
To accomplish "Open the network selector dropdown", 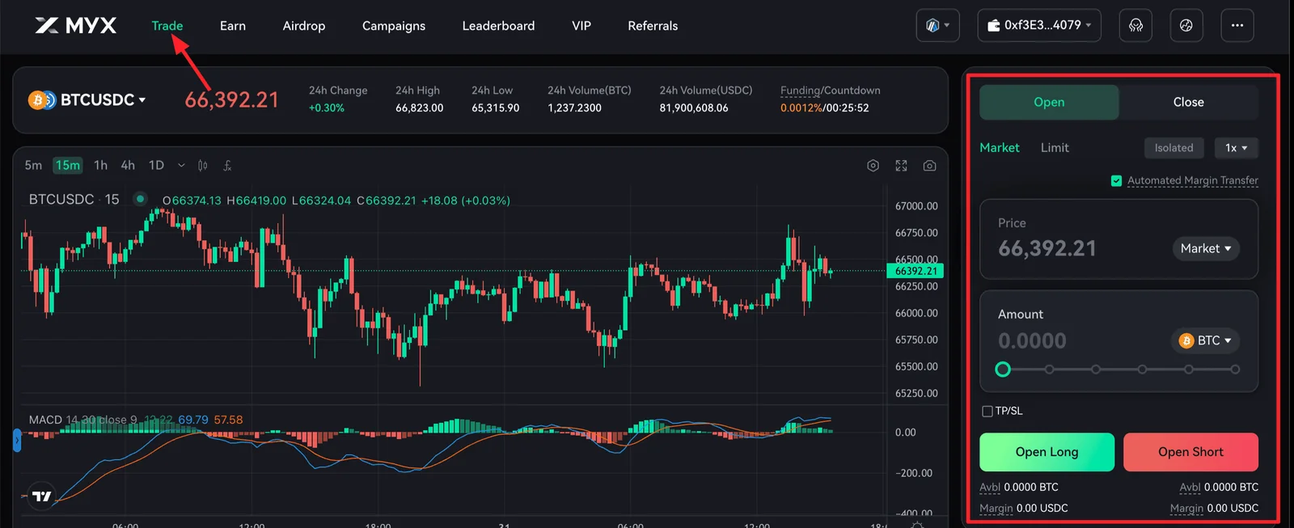I will (938, 25).
